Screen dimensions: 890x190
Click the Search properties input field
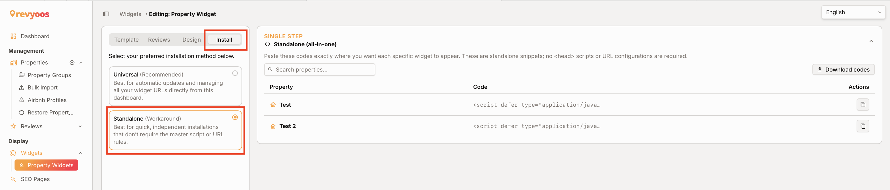[319, 70]
